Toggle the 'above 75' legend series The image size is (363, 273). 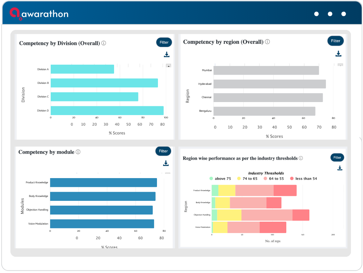[x=220, y=178]
